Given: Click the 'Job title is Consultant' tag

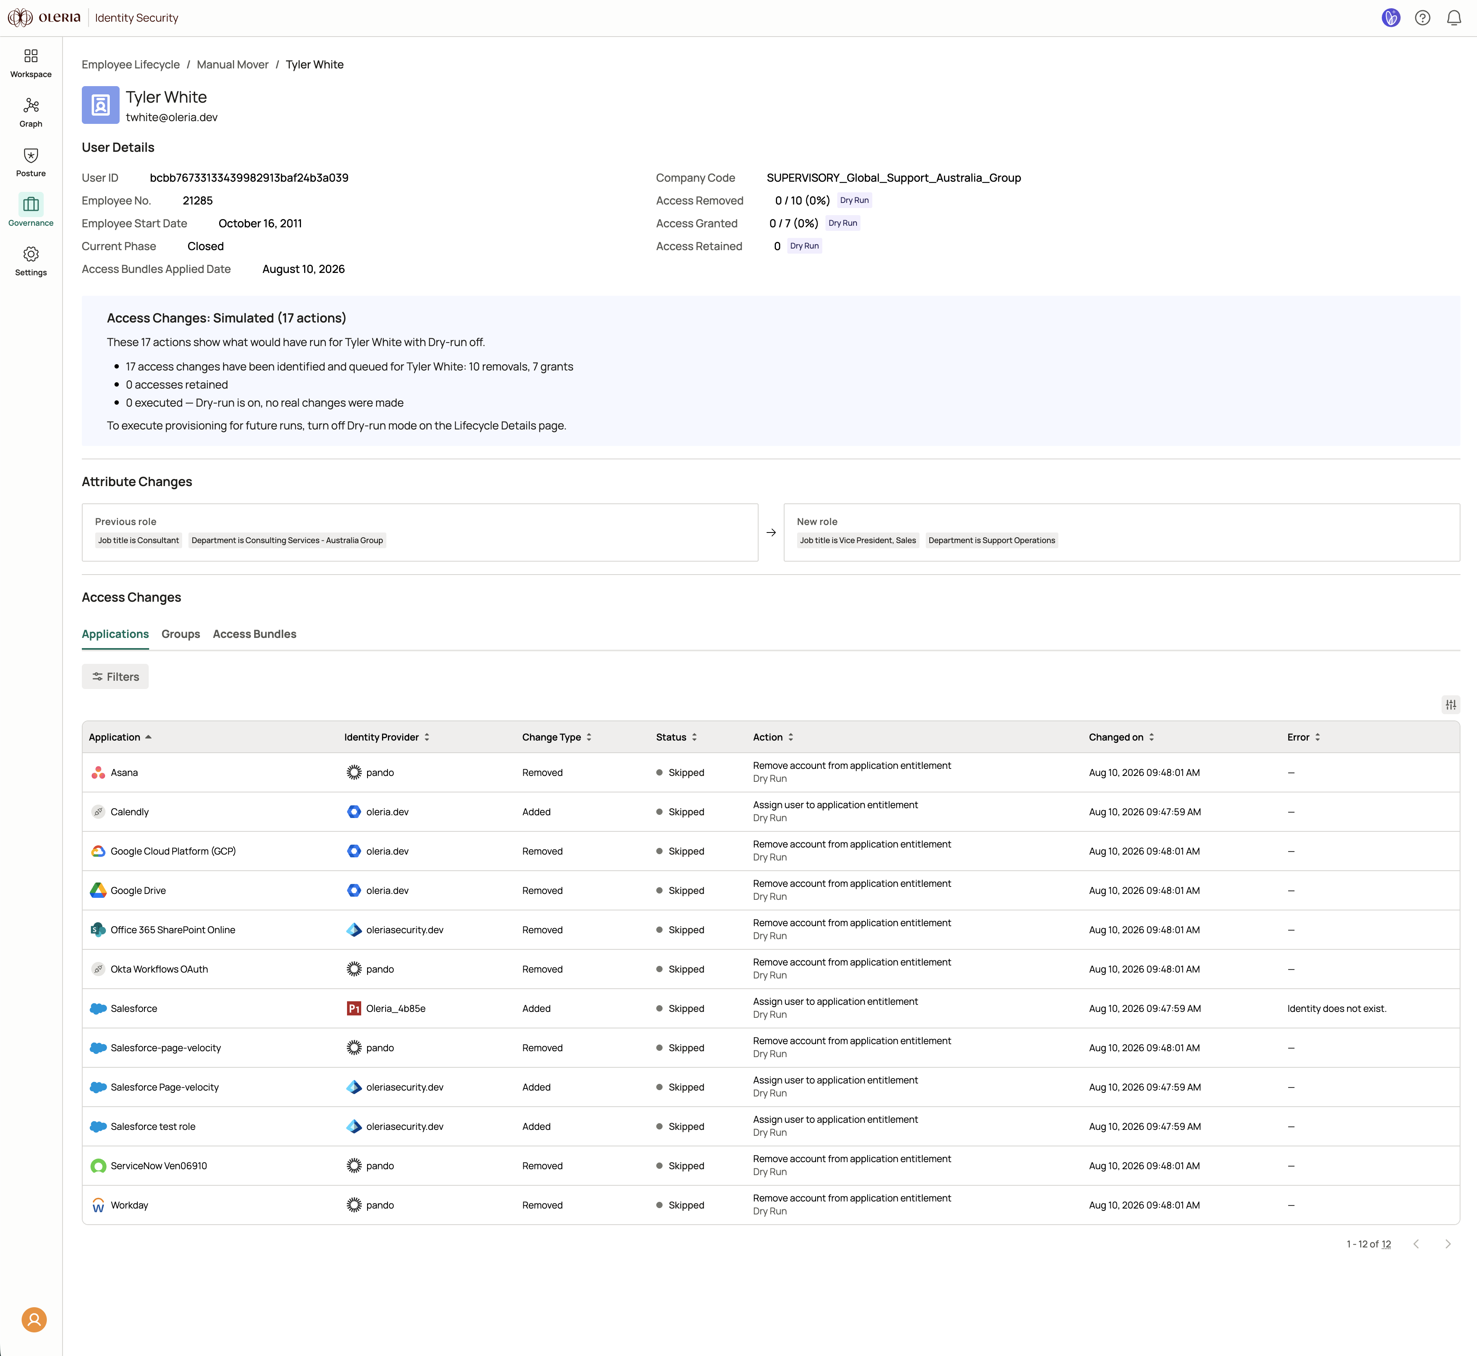Looking at the screenshot, I should coord(139,540).
